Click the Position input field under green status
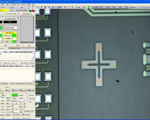150x120 pixels. (15, 100)
